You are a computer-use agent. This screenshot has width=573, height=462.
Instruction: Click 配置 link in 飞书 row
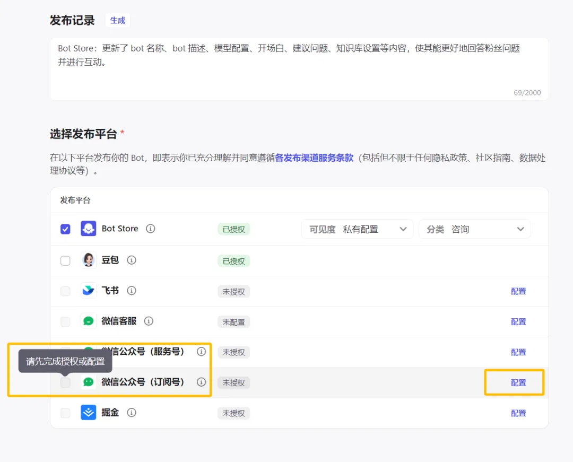pyautogui.click(x=518, y=291)
